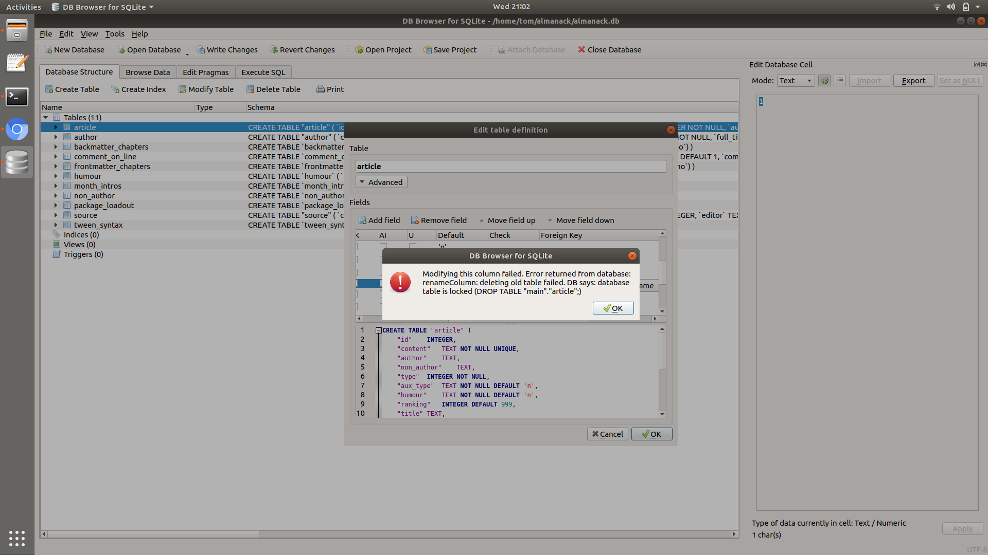Create a new table via Create Table icon
Image resolution: width=988 pixels, height=555 pixels.
50,89
